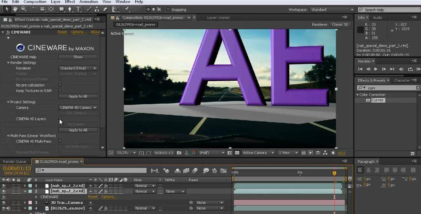The image size is (421, 214).
Task: Take a snapshot with the camera icon
Action: 179,153
